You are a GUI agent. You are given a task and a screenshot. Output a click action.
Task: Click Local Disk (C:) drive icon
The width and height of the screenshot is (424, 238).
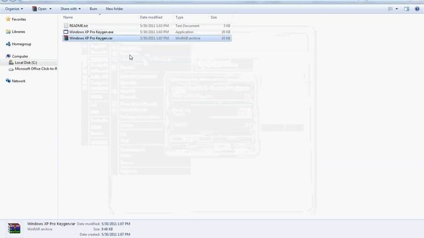point(11,62)
